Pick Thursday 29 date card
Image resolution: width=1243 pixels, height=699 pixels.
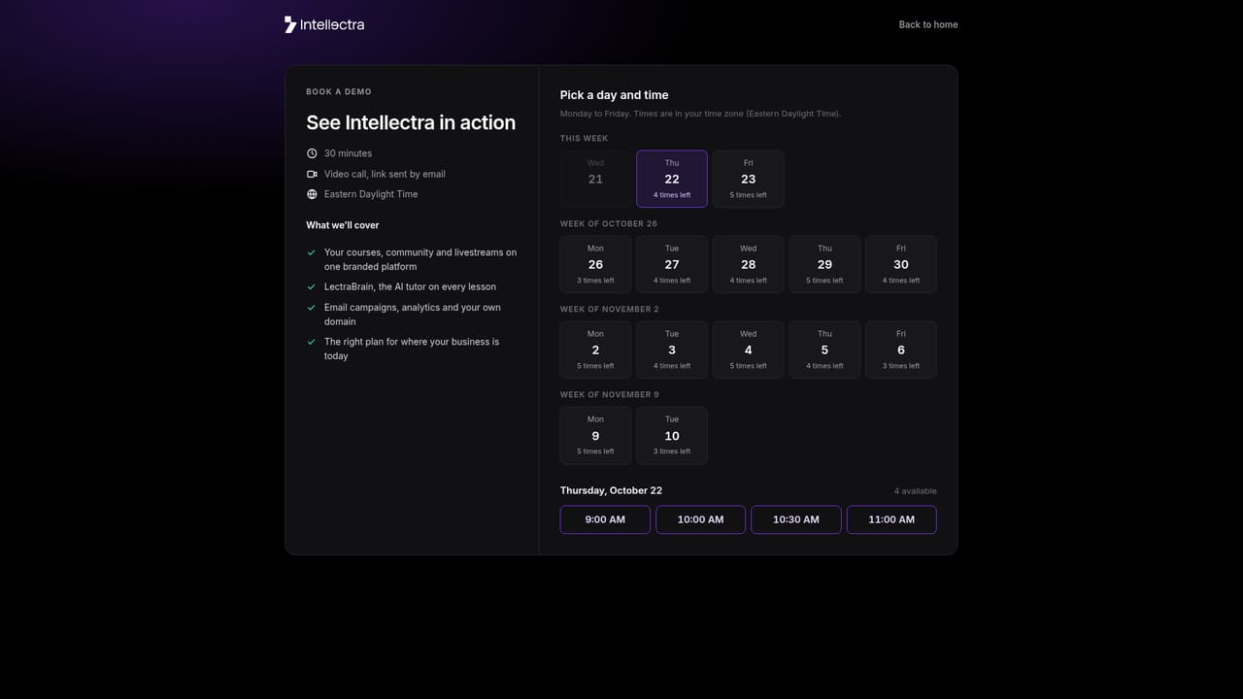coord(824,264)
